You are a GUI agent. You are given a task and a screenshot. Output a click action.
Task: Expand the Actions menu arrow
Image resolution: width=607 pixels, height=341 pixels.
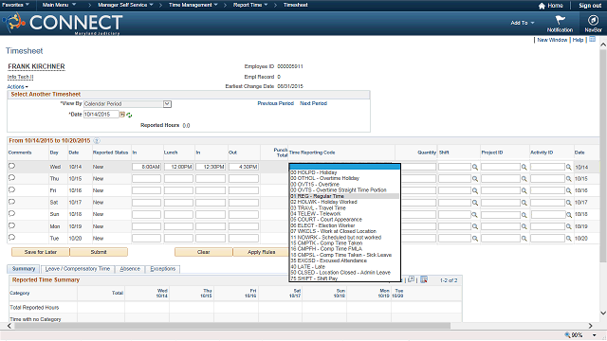click(27, 87)
